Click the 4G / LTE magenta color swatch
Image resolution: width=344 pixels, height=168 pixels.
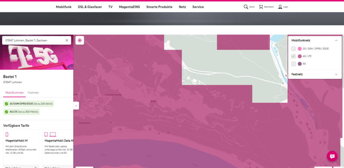300,56
